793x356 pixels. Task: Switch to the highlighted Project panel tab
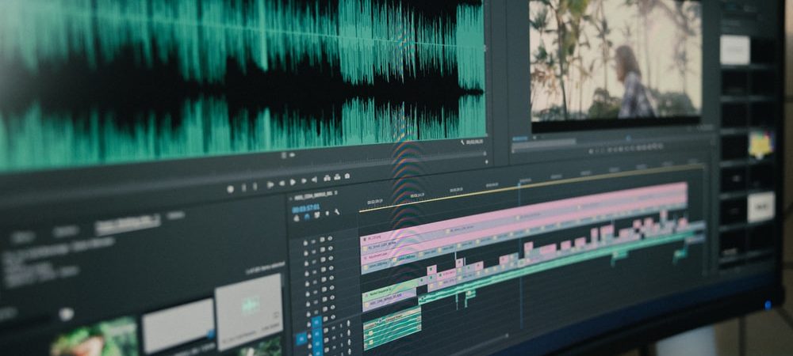[128, 224]
